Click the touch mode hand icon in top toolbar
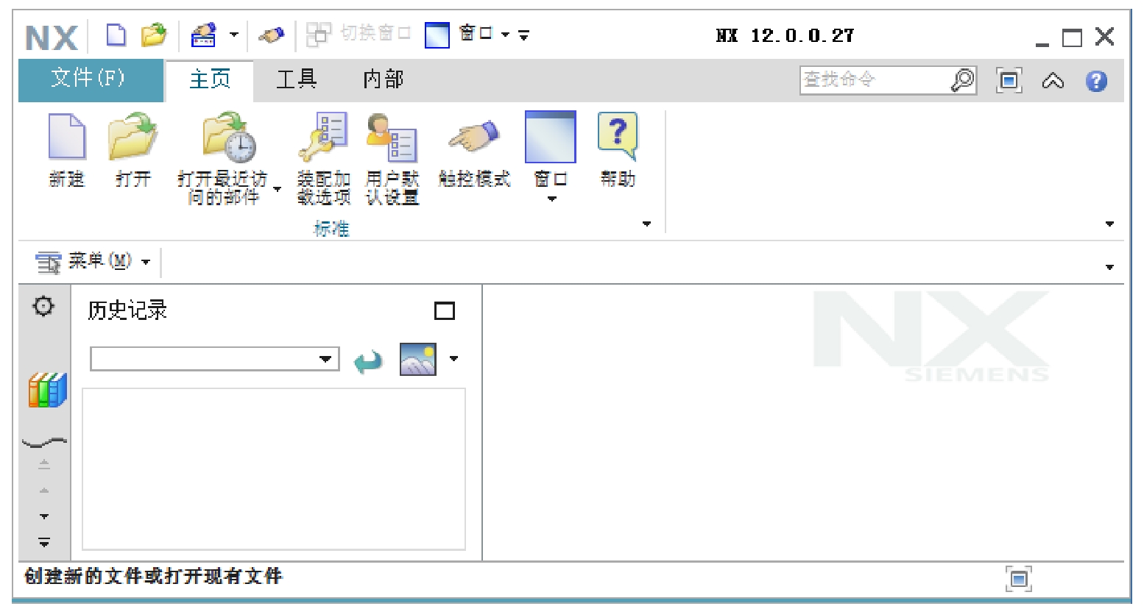The width and height of the screenshot is (1144, 609). 271,35
